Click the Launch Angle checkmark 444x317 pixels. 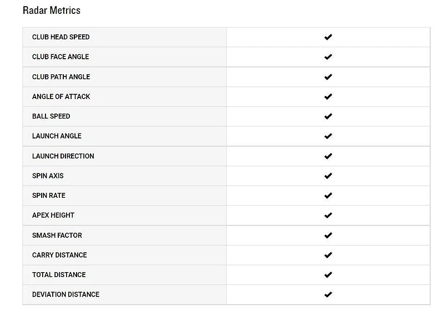328,136
